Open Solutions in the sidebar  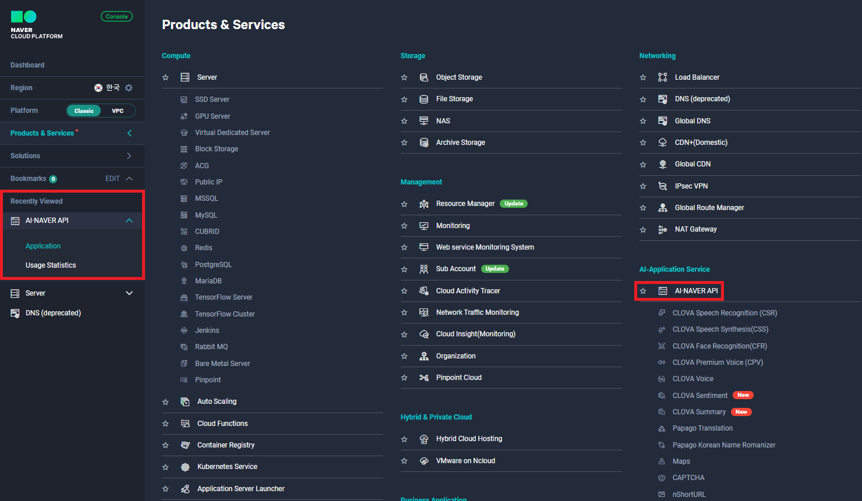(x=26, y=156)
